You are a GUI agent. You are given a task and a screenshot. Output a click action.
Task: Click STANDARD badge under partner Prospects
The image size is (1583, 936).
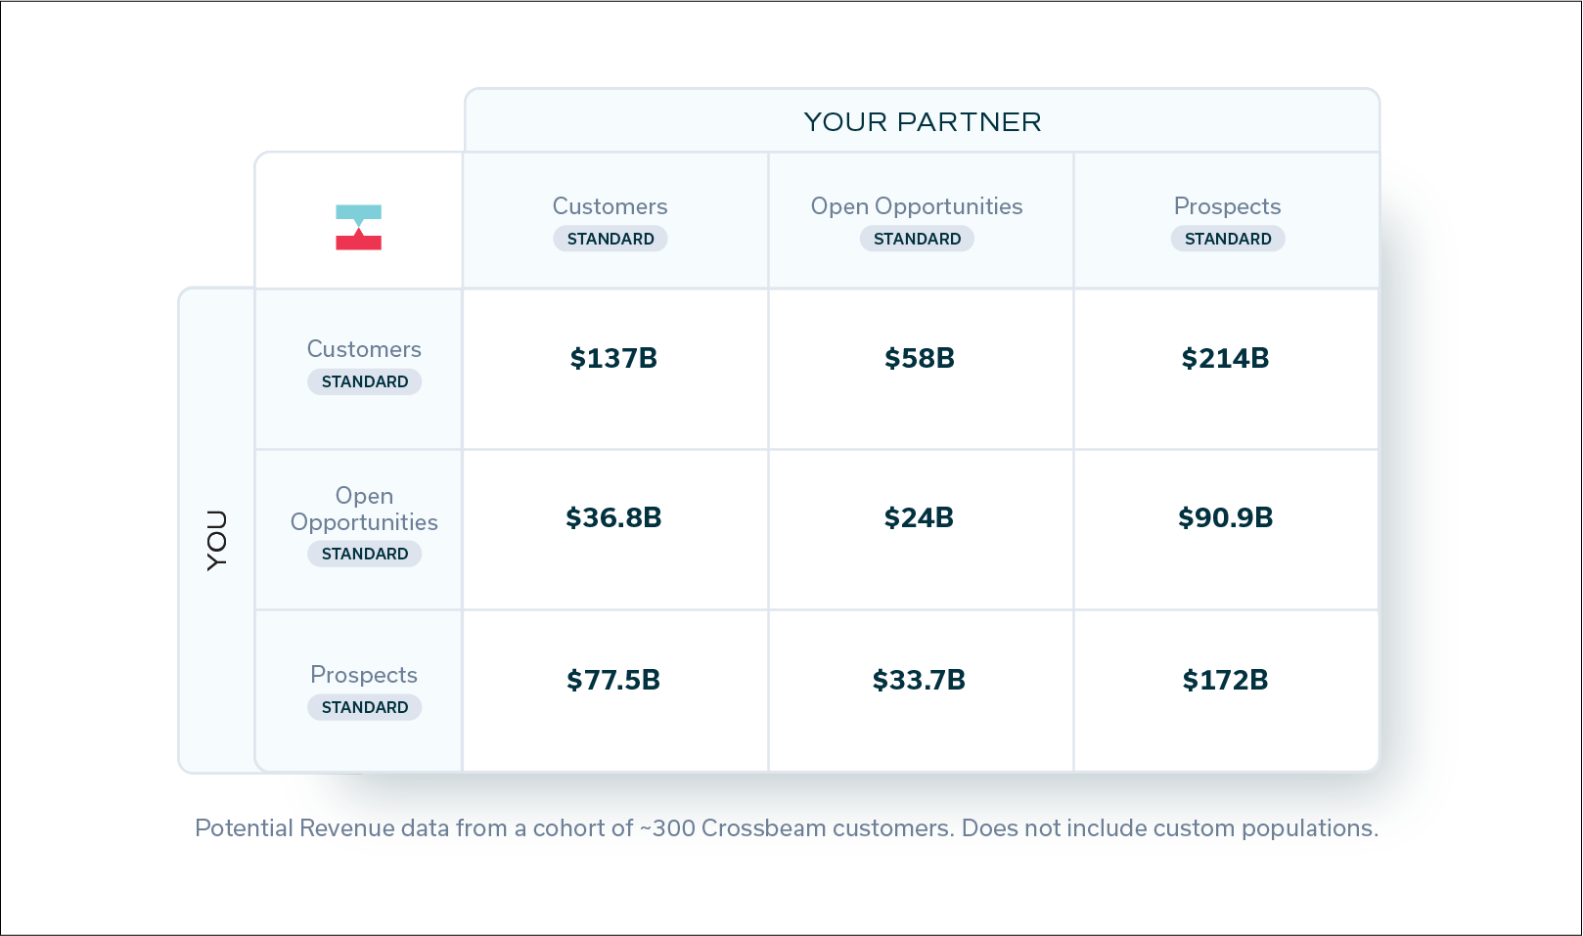pos(1228,239)
